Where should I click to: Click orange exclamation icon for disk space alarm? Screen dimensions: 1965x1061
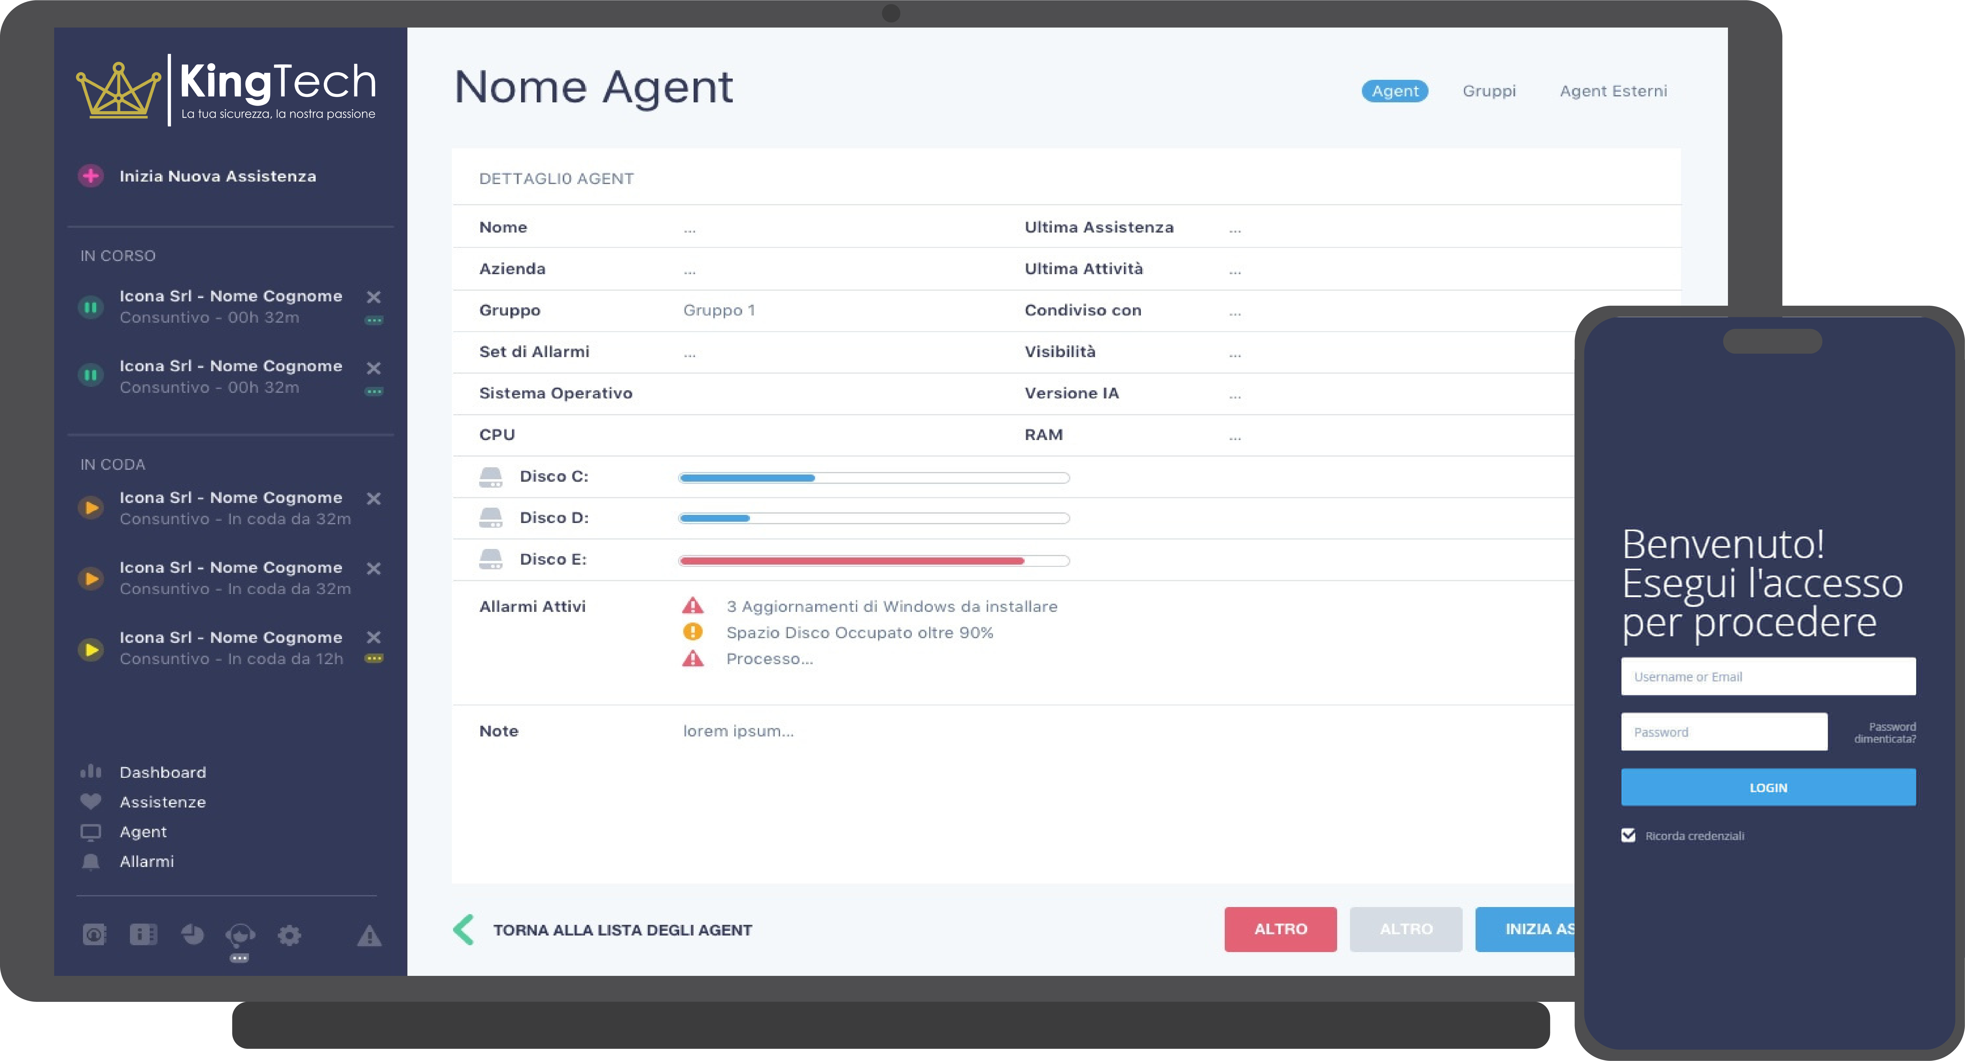tap(693, 632)
